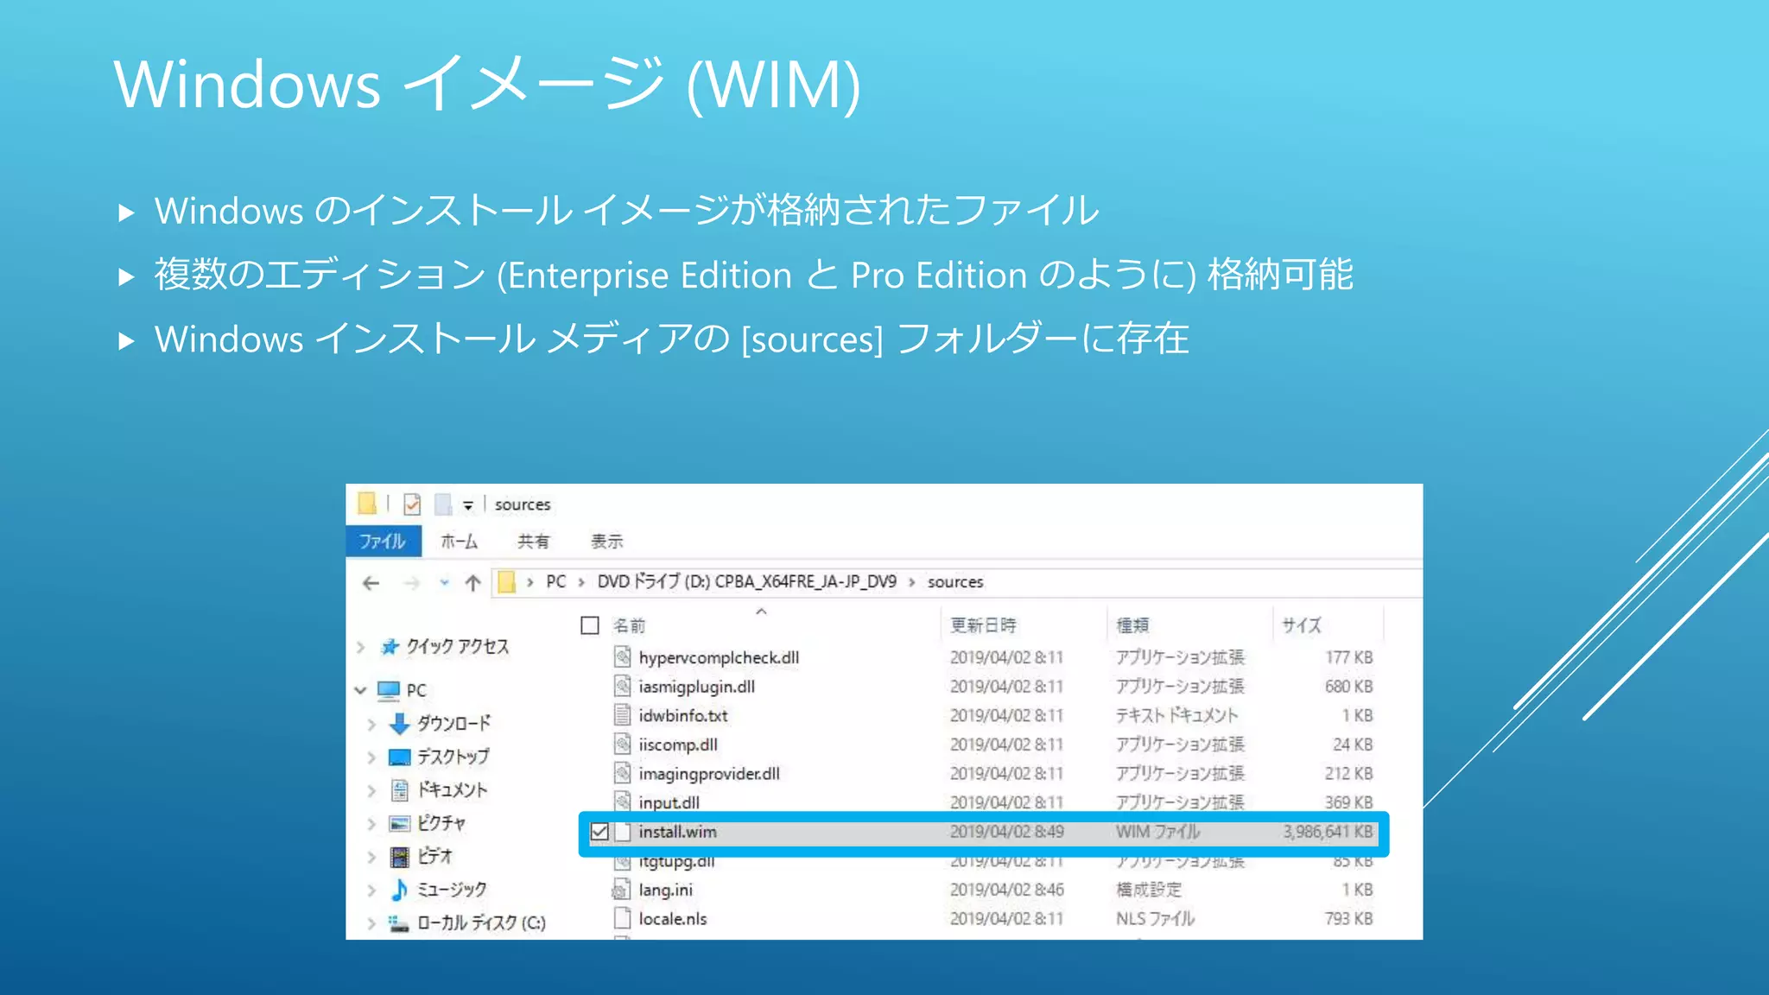Select the file name lang.ini

[x=665, y=890]
